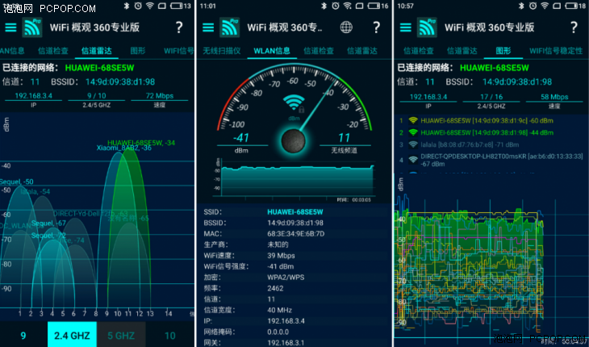Screen dimensions: 589x347
Task: Tap the globe icon in middle screen
Action: point(346,27)
